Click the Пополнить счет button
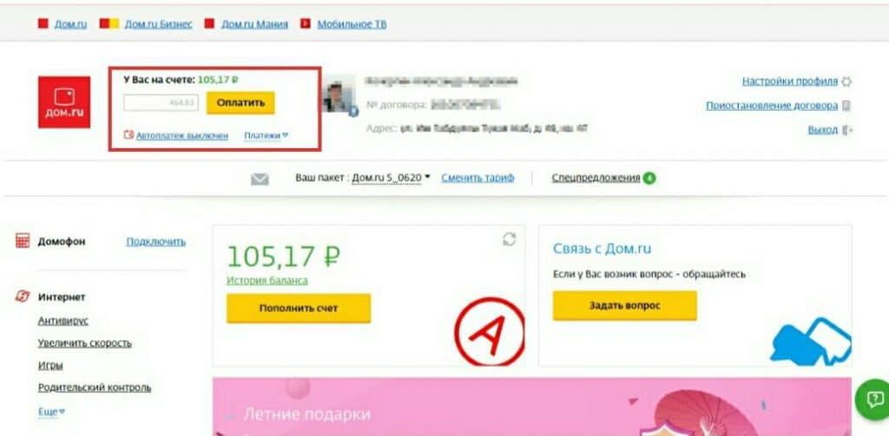 click(299, 309)
